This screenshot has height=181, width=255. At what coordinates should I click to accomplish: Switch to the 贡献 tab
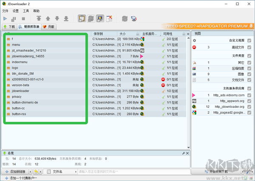pyautogui.click(x=49, y=27)
